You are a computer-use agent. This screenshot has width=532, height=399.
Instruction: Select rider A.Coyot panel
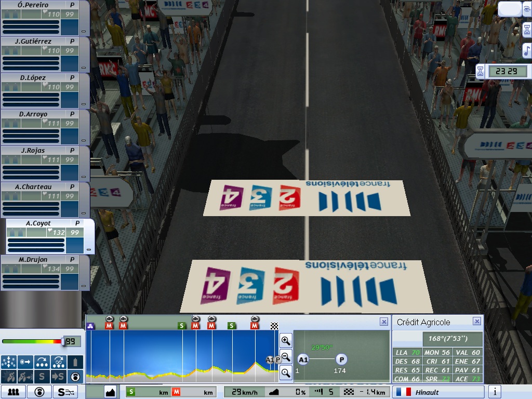point(39,223)
